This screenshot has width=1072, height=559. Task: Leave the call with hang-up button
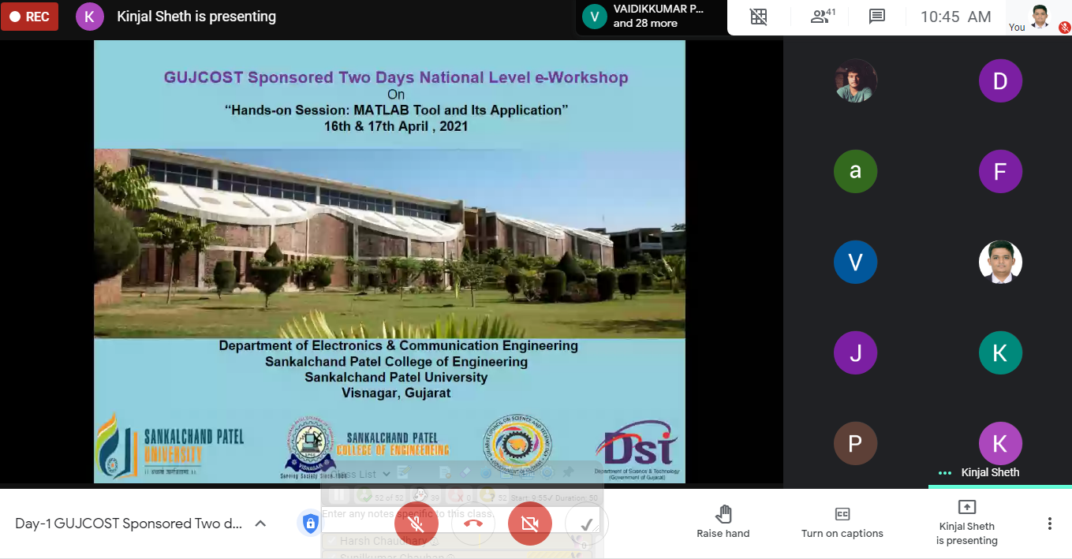[473, 524]
